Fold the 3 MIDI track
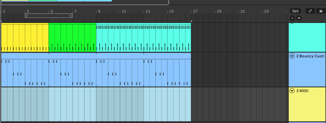 292,91
